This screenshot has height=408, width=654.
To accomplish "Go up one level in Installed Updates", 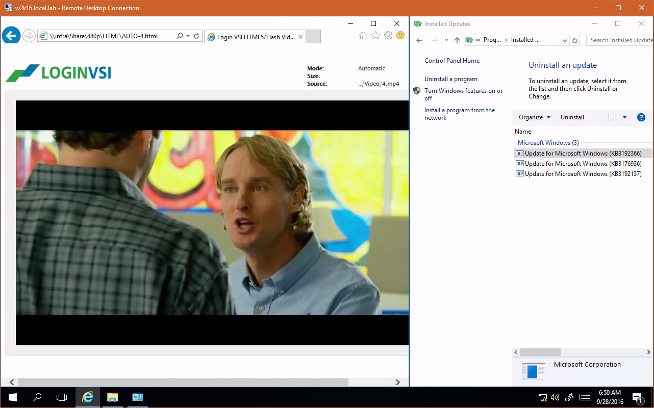I will pos(457,40).
